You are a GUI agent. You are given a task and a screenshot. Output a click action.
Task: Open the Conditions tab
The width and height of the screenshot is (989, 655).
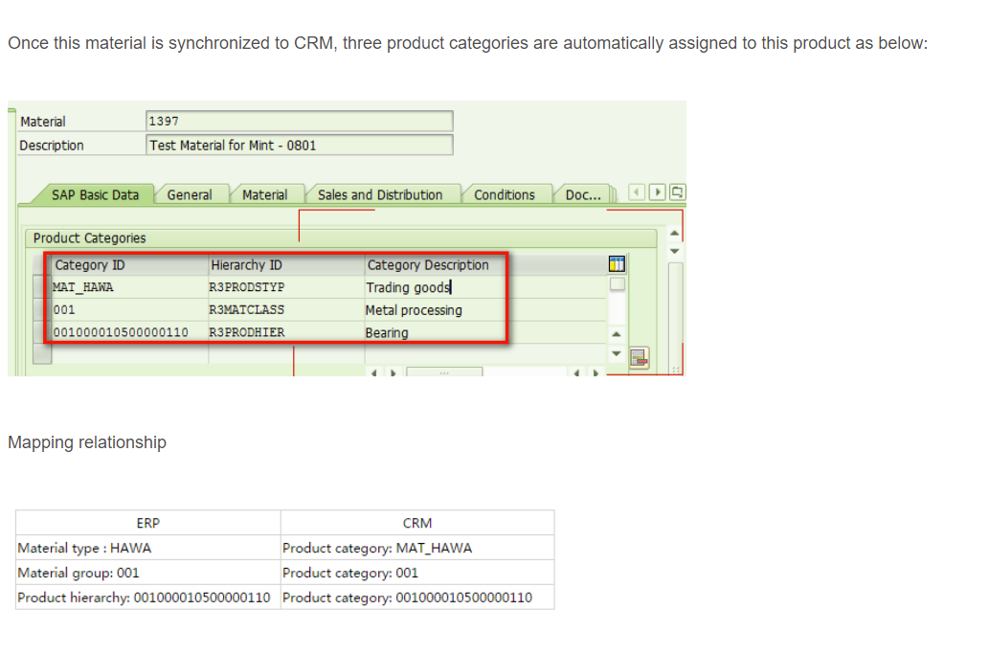(506, 193)
